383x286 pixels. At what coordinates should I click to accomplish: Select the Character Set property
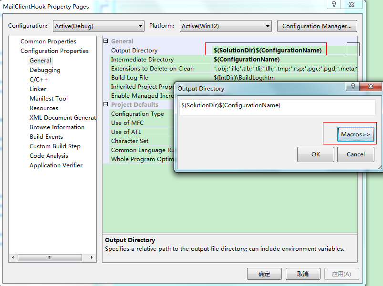[142, 141]
